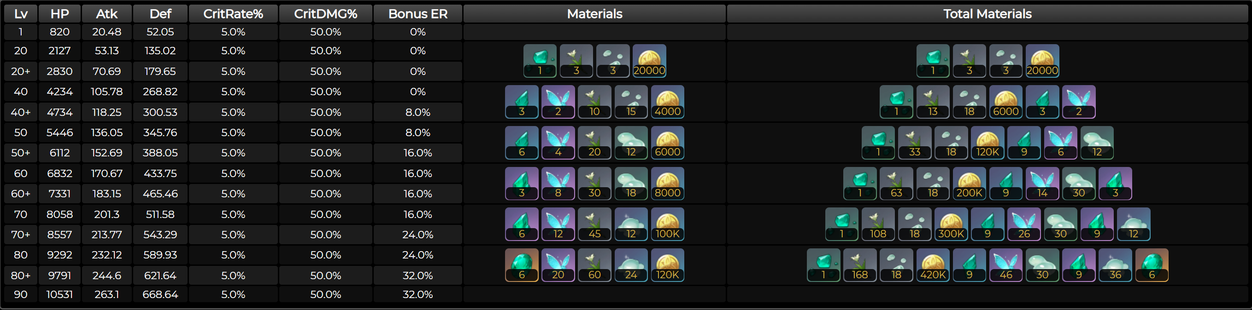Click the sliver gem icon labeled 1 in level 20 row
Screen dimensions: 1252x310
(x=540, y=61)
